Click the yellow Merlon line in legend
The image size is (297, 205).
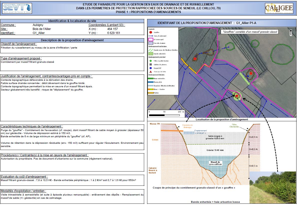click(x=151, y=93)
